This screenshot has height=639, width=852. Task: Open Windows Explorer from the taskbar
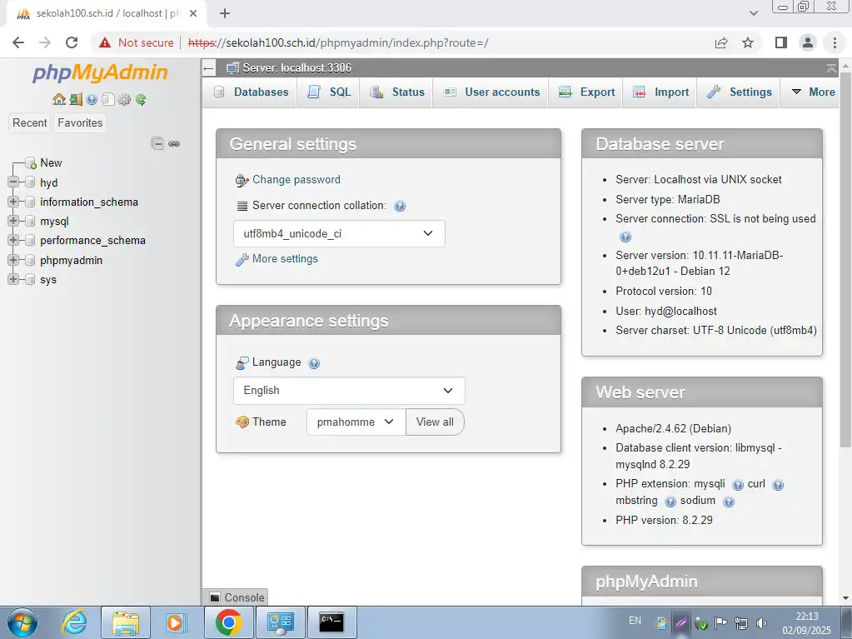coord(126,622)
